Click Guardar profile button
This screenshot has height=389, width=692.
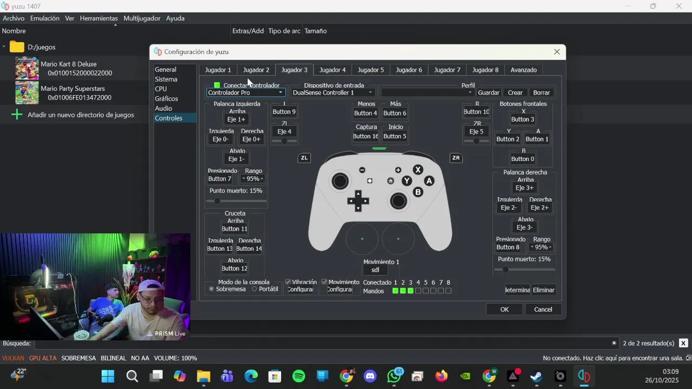(x=489, y=92)
